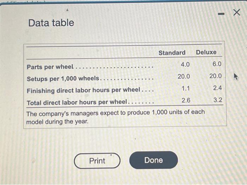The height and width of the screenshot is (185, 247).
Task: Select the 4.0 Standard parts value
Action: coord(185,64)
